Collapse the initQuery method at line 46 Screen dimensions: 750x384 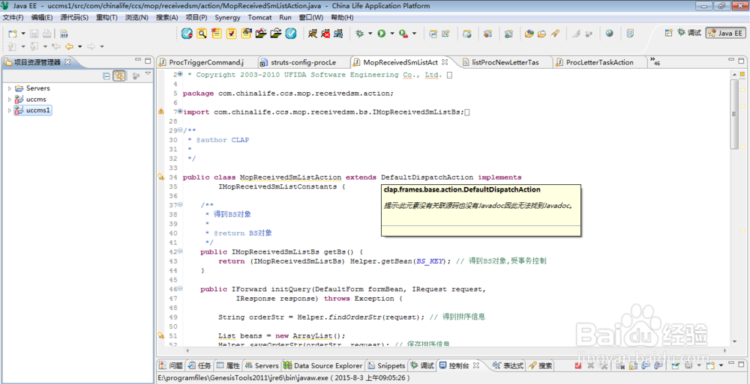(180, 289)
